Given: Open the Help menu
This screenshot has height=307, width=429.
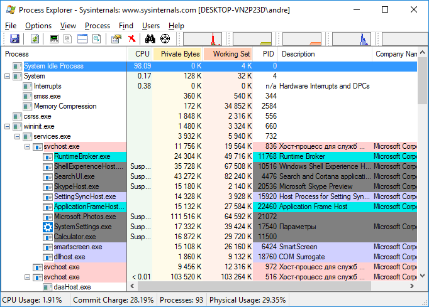Looking at the screenshot, I should click(x=176, y=26).
